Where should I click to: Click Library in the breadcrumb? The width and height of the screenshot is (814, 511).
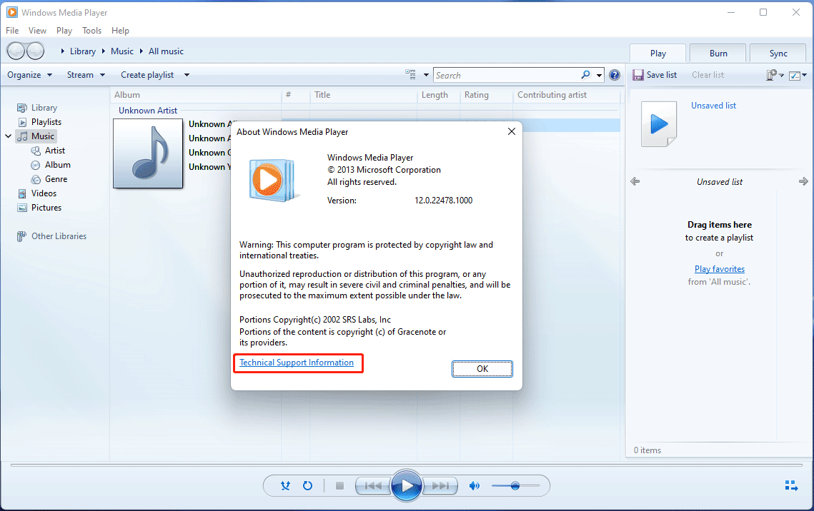click(x=82, y=51)
